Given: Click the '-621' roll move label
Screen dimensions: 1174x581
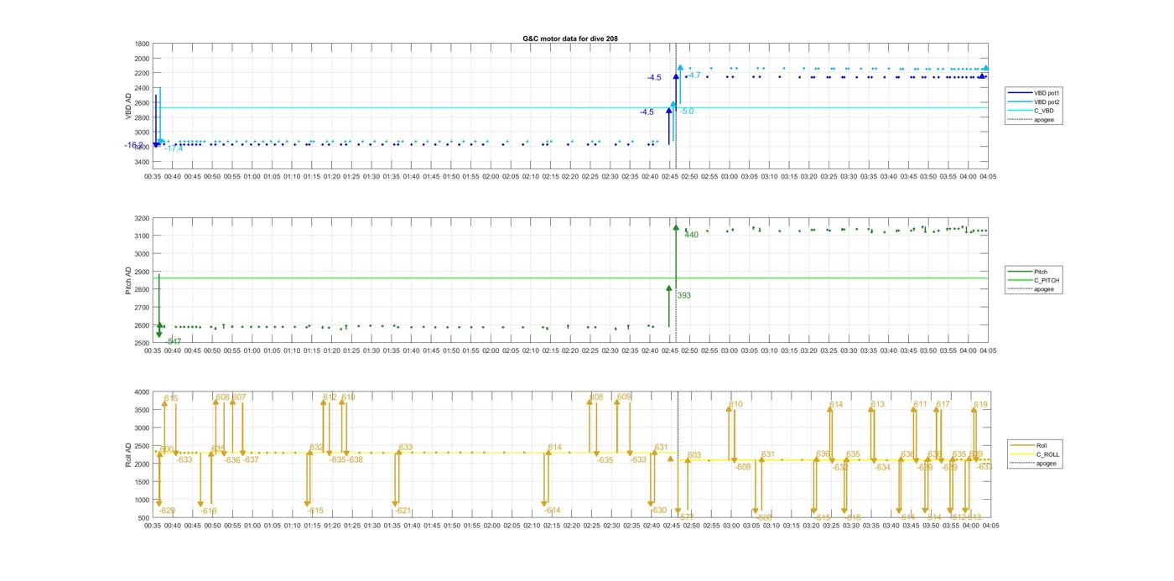Looking at the screenshot, I should 403,511.
